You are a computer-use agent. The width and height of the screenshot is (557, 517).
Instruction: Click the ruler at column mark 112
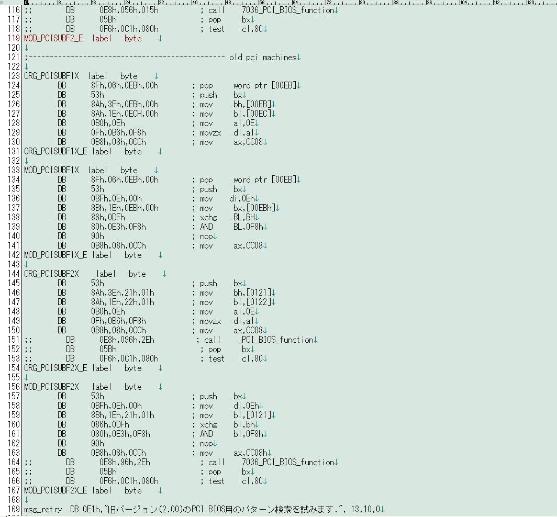[x=495, y=3]
